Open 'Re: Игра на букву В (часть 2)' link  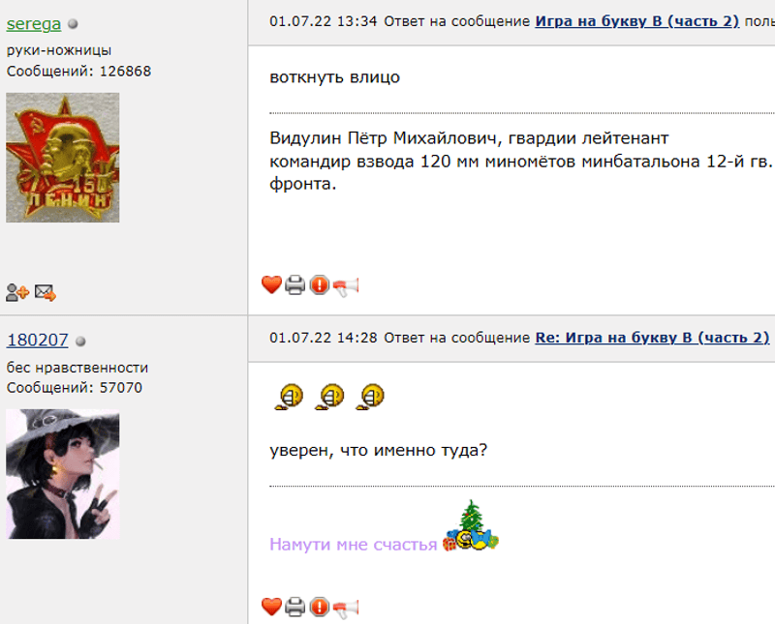[x=652, y=338]
